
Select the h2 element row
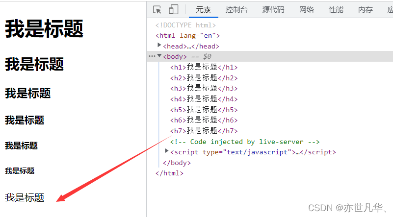pos(204,78)
